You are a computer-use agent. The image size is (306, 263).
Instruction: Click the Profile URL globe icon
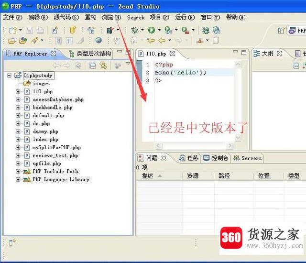point(217,30)
